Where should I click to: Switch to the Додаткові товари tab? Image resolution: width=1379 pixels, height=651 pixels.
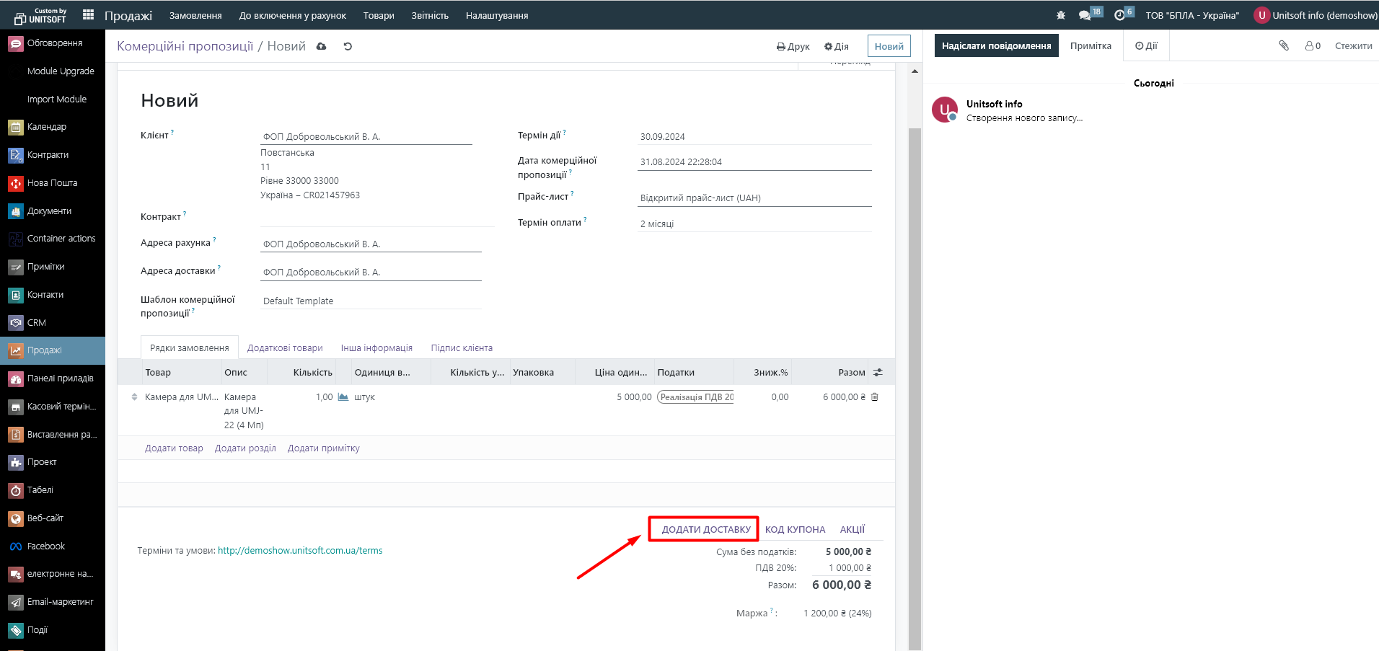(285, 347)
